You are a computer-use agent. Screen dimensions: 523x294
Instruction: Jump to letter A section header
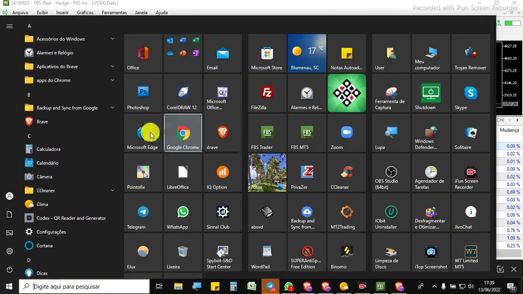tap(29, 26)
